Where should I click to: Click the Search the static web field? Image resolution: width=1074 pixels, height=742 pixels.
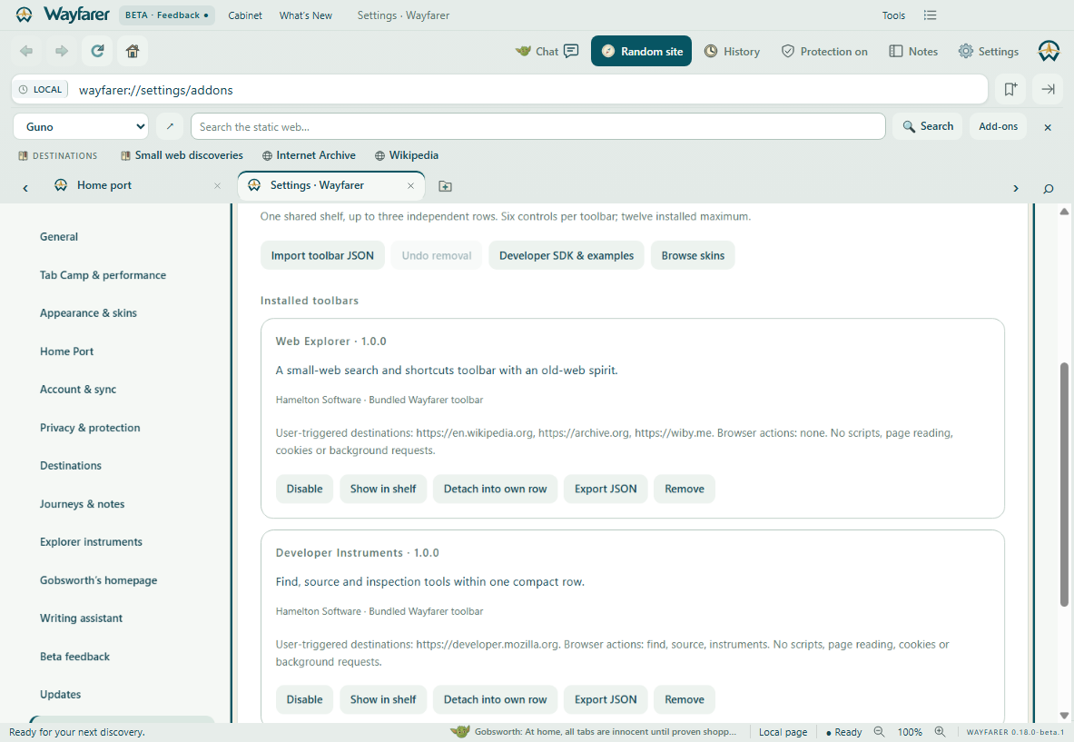coord(538,127)
